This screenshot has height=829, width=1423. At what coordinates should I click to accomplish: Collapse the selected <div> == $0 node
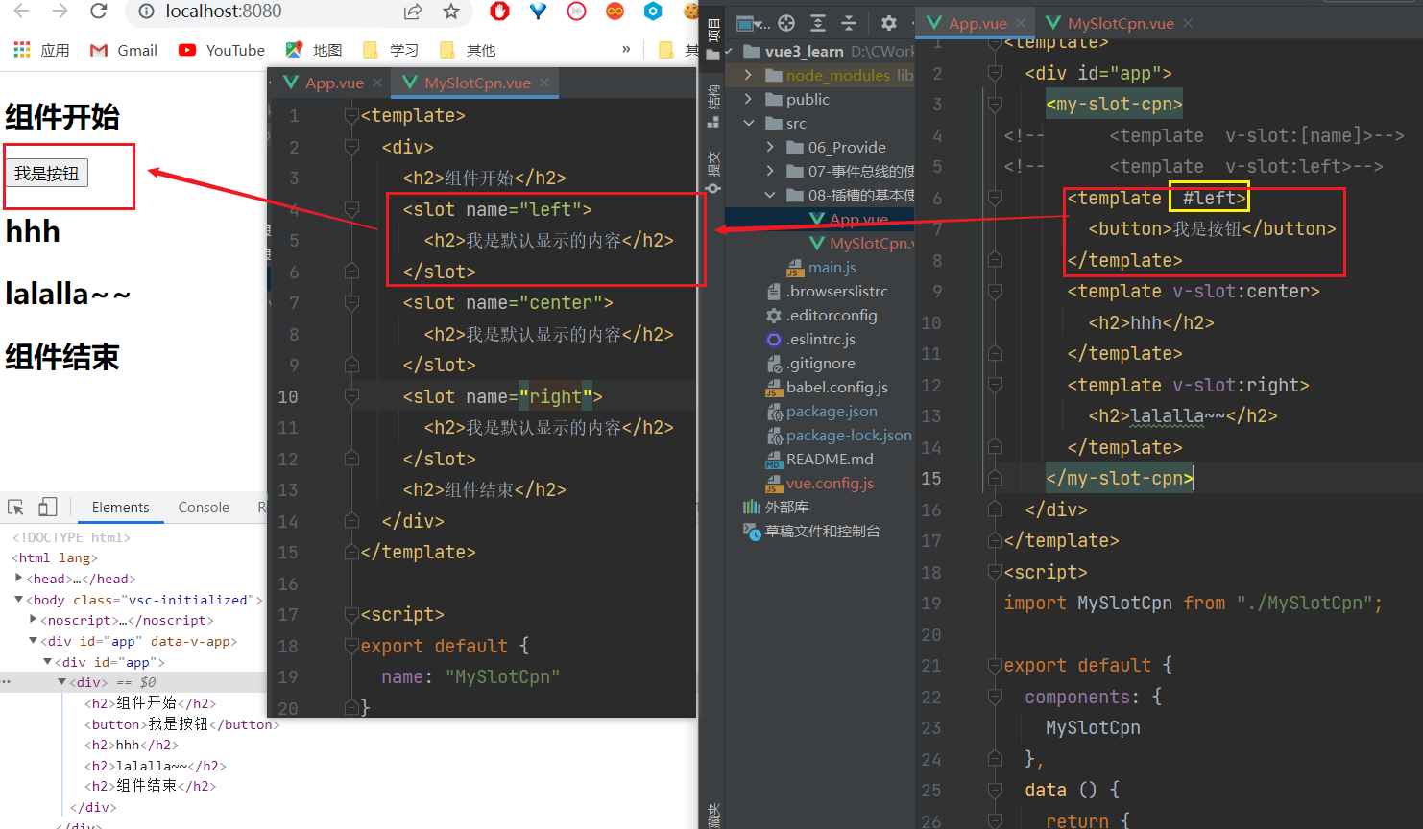click(x=61, y=682)
